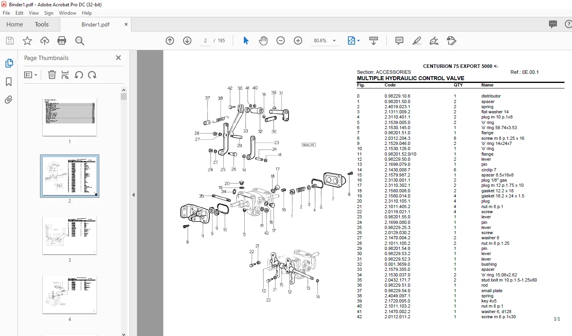Viewport: 572px width, 336px height.
Task: Go to previous page arrow
Action: tap(170, 41)
